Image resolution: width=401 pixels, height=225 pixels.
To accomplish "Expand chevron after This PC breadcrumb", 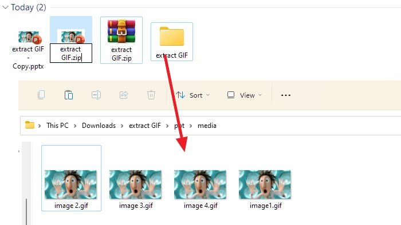I will [75, 126].
